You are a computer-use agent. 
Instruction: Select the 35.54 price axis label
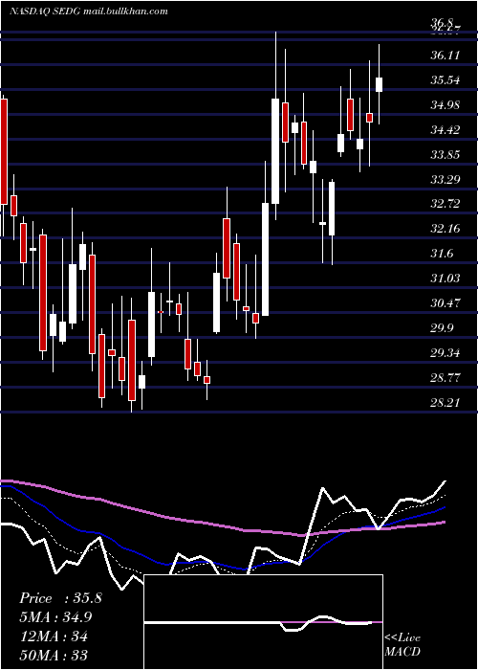pyautogui.click(x=445, y=79)
